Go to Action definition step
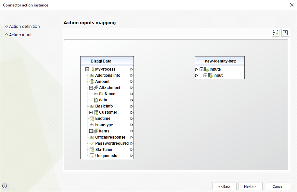 point(24,27)
